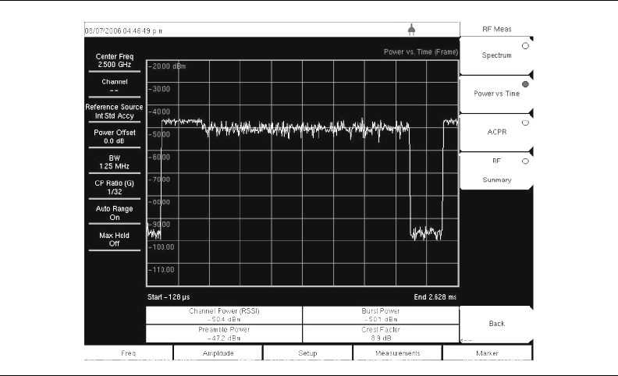Viewport: 618px width, 376px height.
Task: Click the Power vs. Time (Frame) graph title
Action: pyautogui.click(x=421, y=51)
